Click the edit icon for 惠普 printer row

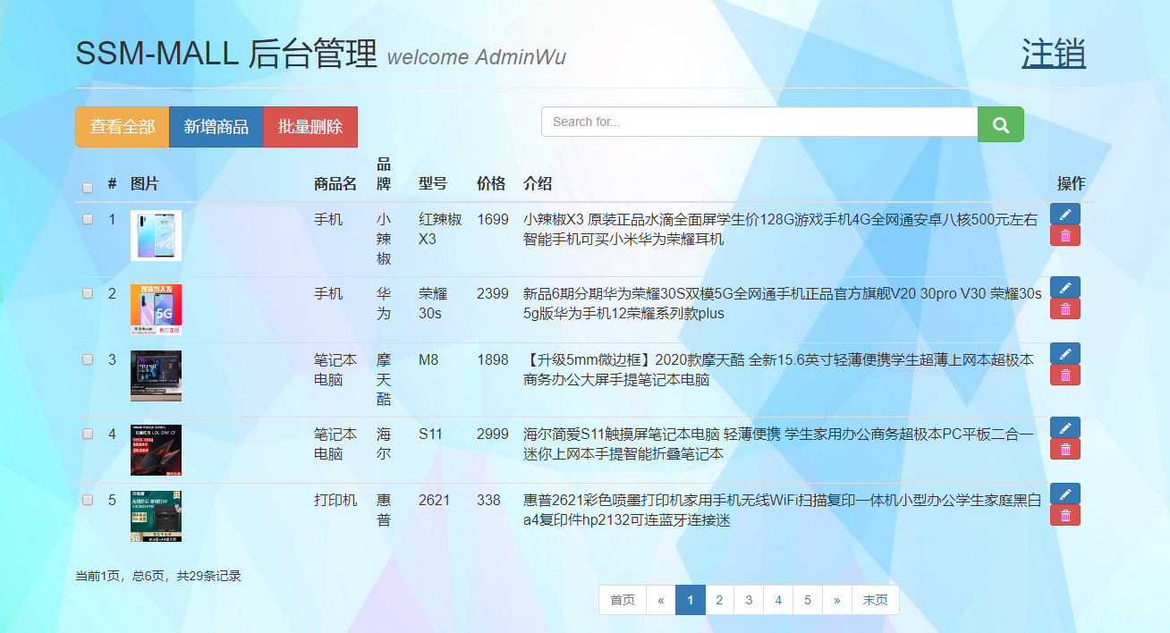tap(1064, 493)
